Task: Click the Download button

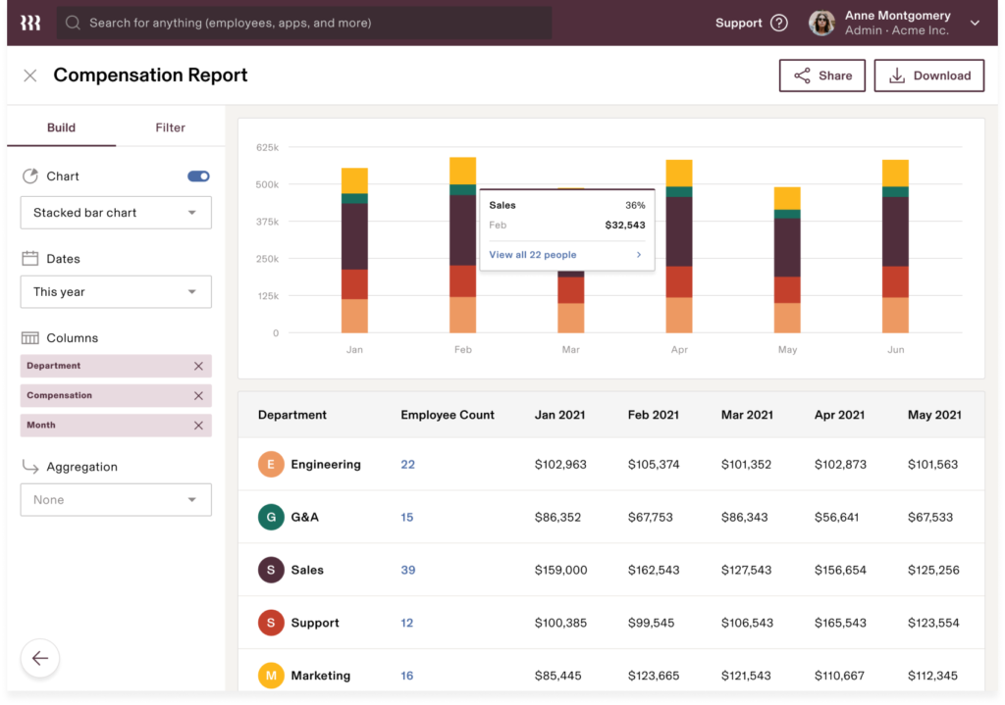Action: pyautogui.click(x=928, y=75)
